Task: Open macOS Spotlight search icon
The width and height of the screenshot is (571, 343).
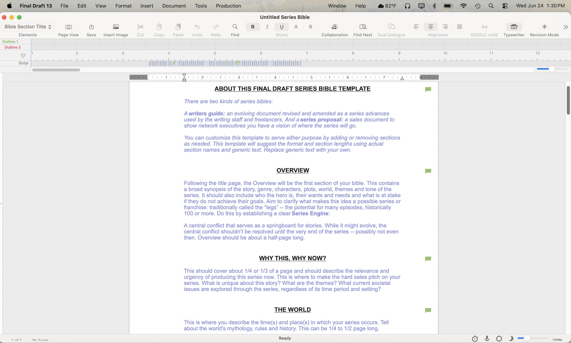Action: (491, 6)
